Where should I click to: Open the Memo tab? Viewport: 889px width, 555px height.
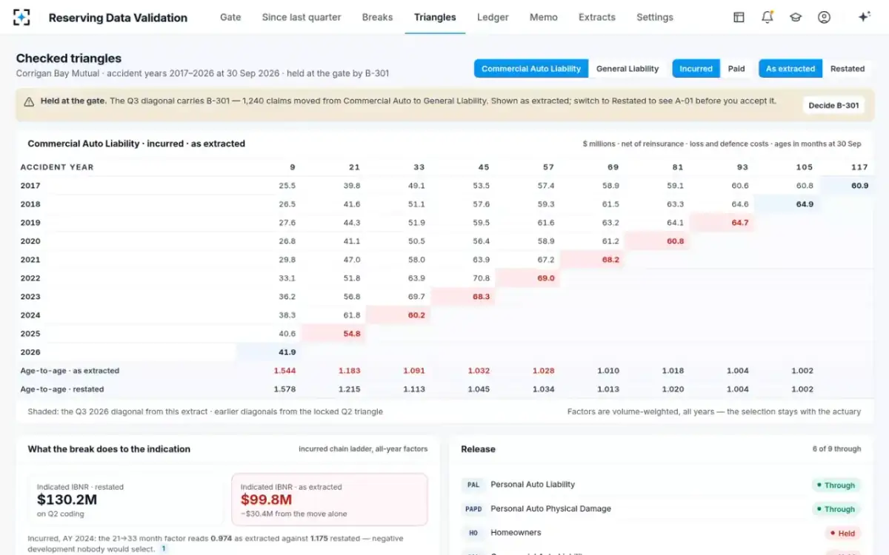point(544,17)
